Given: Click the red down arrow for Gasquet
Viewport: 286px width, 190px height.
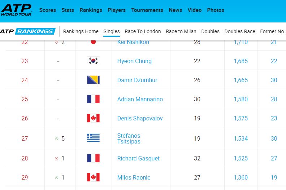Looking at the screenshot, I should (57, 159).
